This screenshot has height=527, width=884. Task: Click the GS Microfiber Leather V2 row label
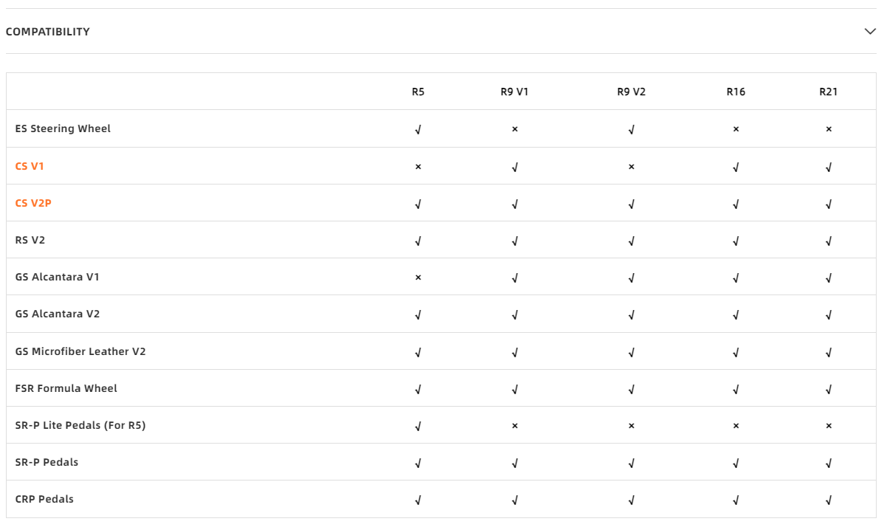click(x=80, y=351)
